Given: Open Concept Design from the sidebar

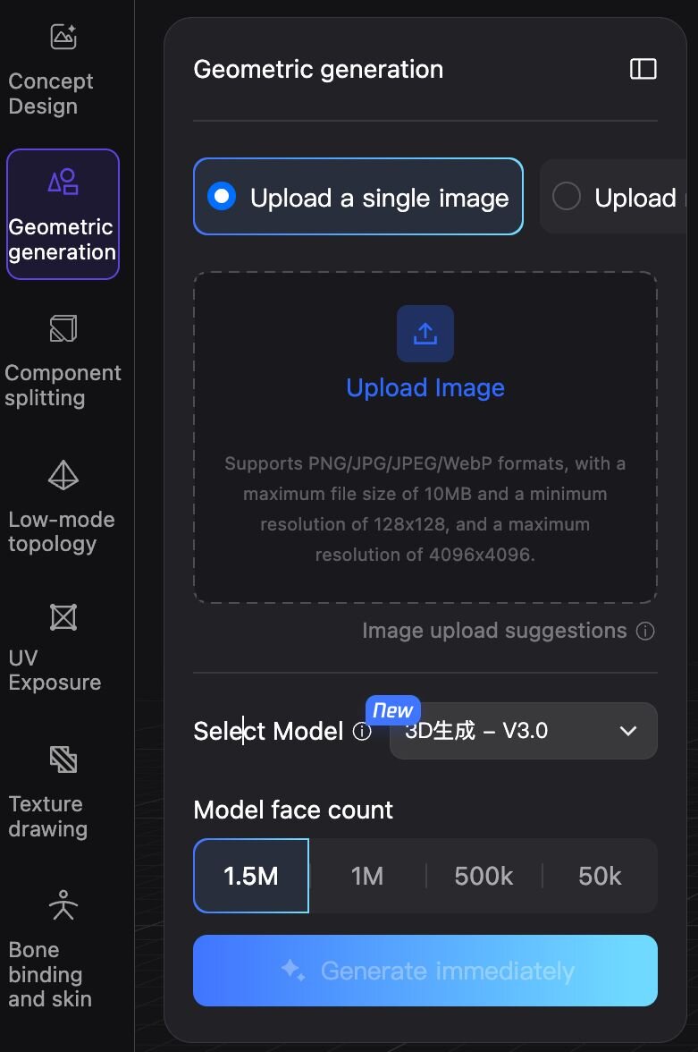Looking at the screenshot, I should click(x=63, y=70).
